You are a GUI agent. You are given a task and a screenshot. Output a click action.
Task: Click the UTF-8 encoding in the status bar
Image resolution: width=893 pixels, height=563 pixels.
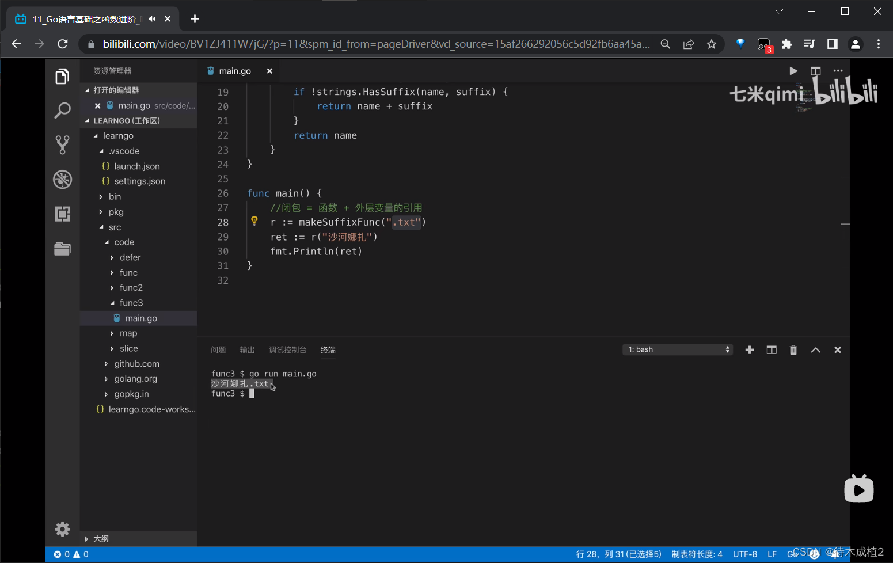[x=745, y=554]
